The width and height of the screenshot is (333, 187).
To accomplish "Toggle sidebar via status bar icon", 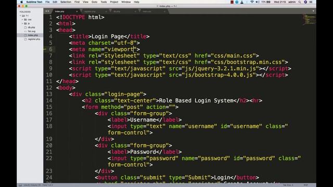I will click(20, 185).
